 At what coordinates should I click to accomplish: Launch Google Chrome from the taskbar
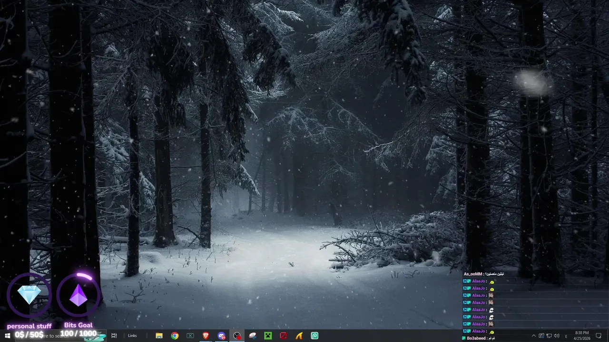pyautogui.click(x=175, y=336)
